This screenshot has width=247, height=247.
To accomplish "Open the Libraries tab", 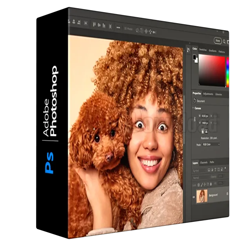I will [x=218, y=94].
